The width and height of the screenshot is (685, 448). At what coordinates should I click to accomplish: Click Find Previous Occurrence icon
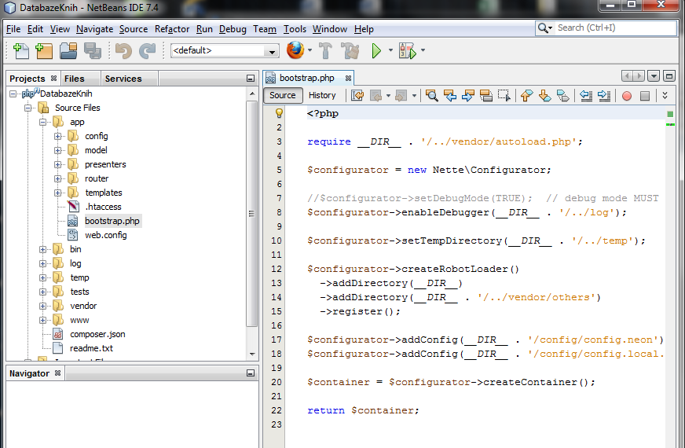449,95
